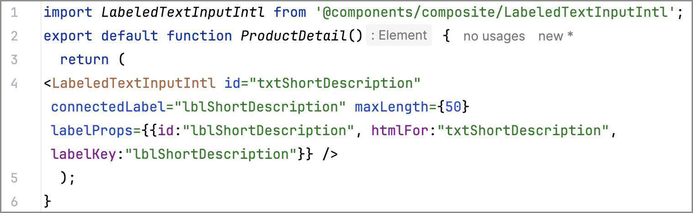The image size is (693, 213).
Task: Click the htmlFor property key
Action: [x=399, y=131]
